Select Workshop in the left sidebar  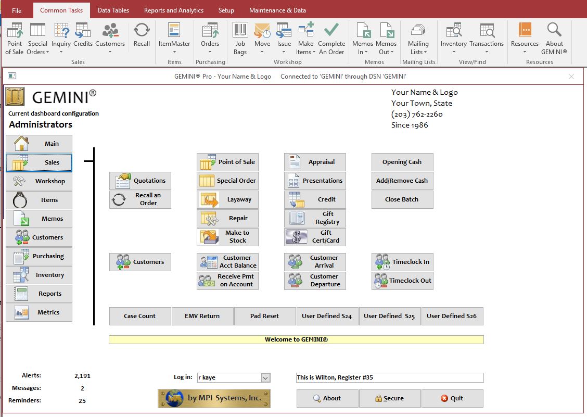[39, 181]
